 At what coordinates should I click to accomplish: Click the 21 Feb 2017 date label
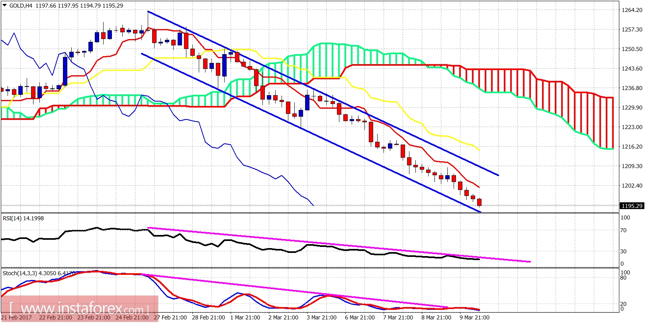click(16, 317)
